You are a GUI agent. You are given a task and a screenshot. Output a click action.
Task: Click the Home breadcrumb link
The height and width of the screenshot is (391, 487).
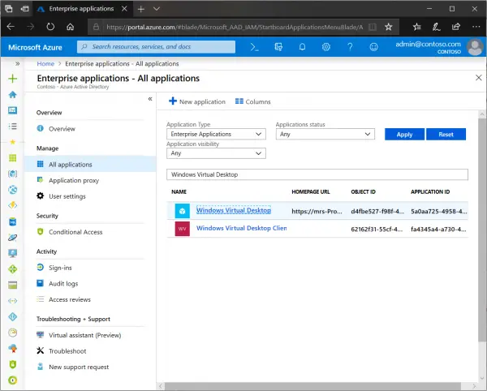pyautogui.click(x=45, y=64)
